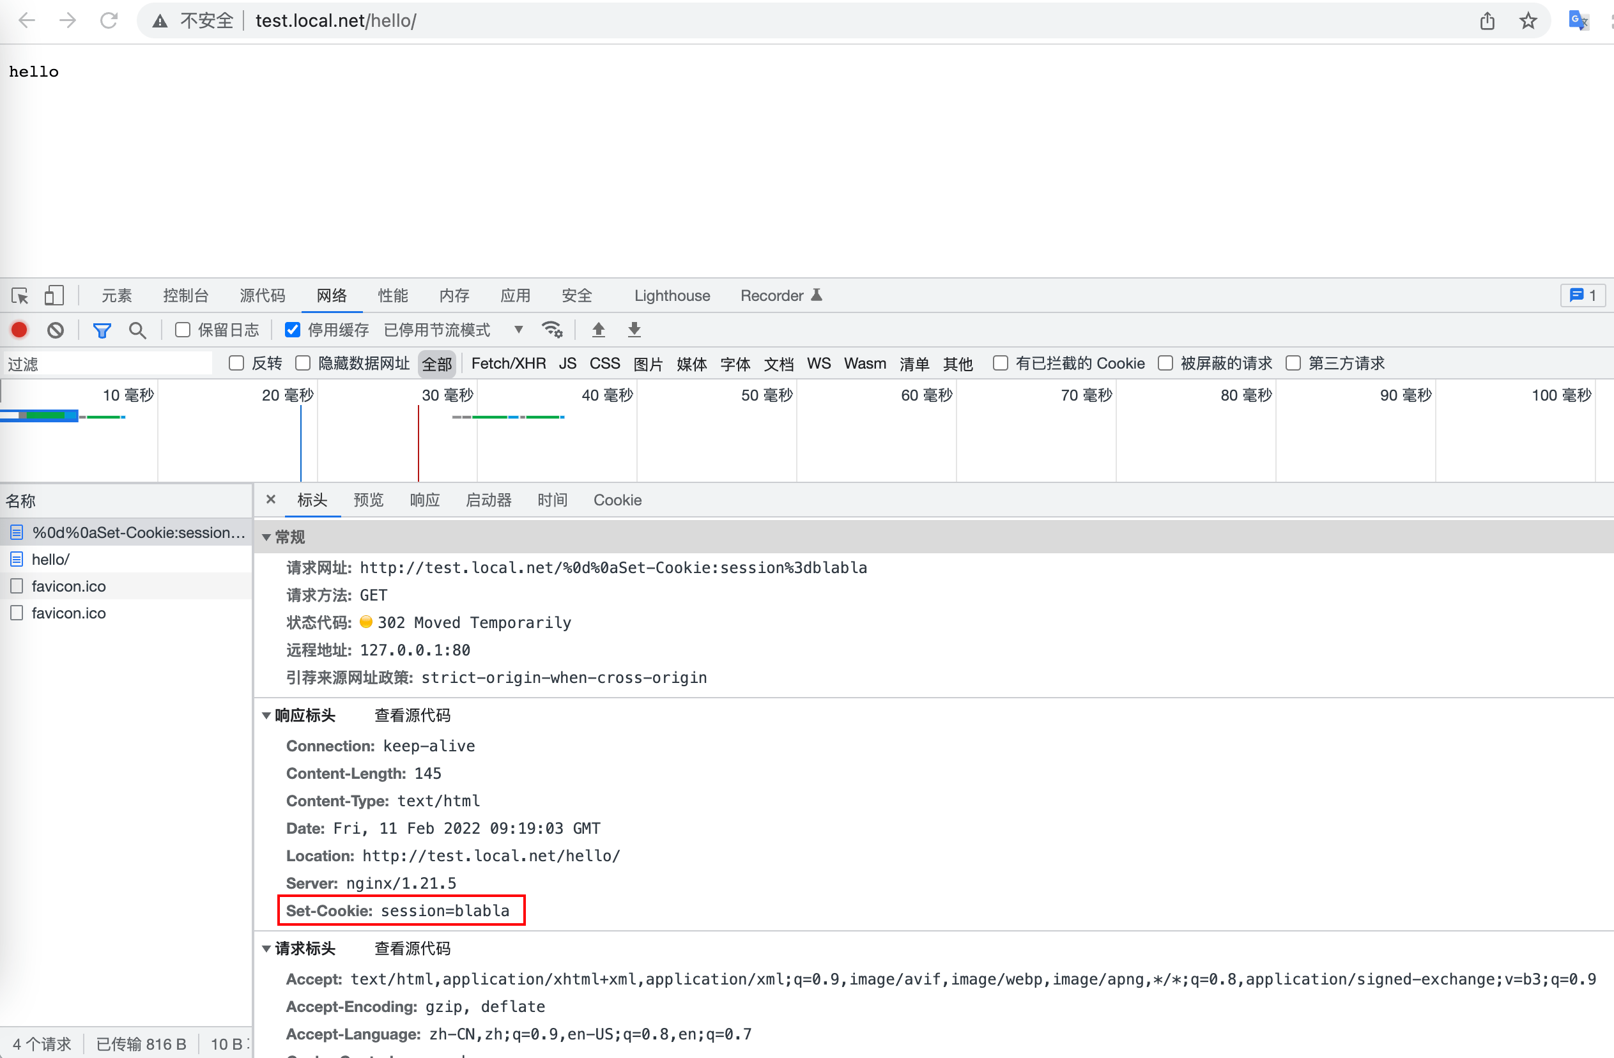Open the Cookie tab in request details
Screen dimensions: 1614x1058
pos(617,500)
